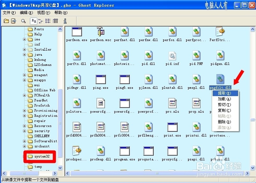The width and height of the screenshot is (256, 183).
Task: Select the pngfilt.dll file icon
Action: pos(220,79)
